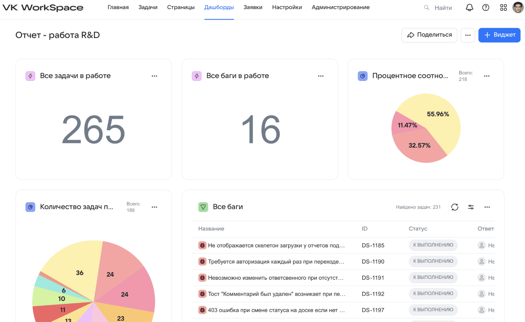Open more options for 'Все баги в работе'
The height and width of the screenshot is (322, 525).
pos(321,76)
